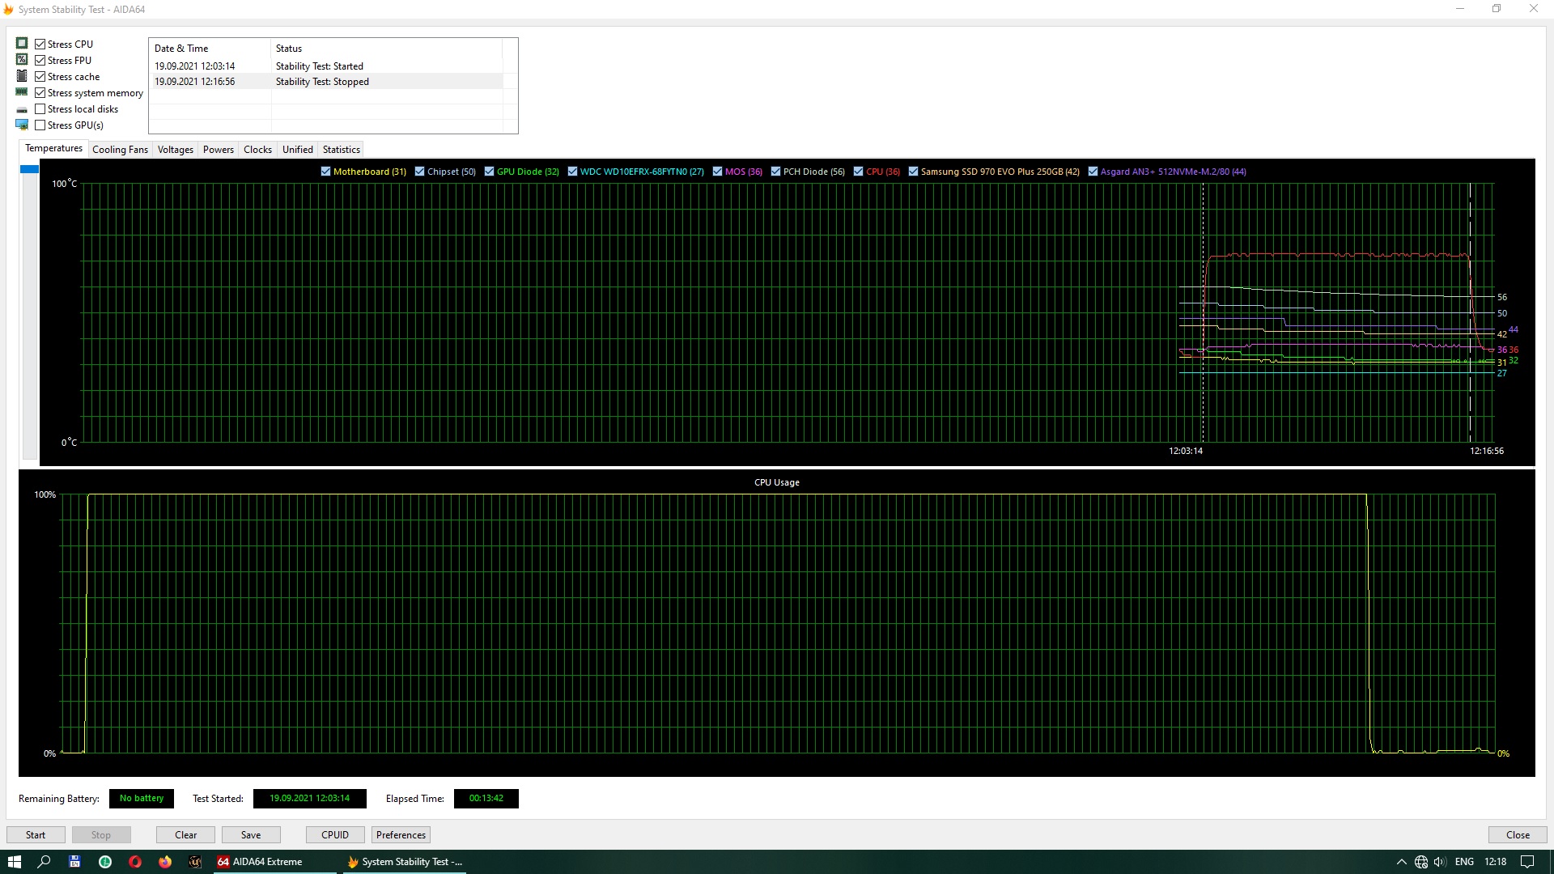Image resolution: width=1554 pixels, height=874 pixels.
Task: Open Firefox from the taskbar
Action: [165, 862]
